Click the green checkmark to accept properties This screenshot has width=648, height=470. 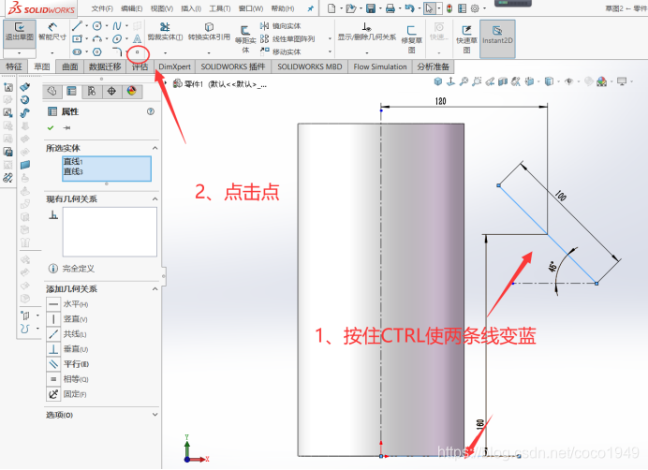[51, 127]
